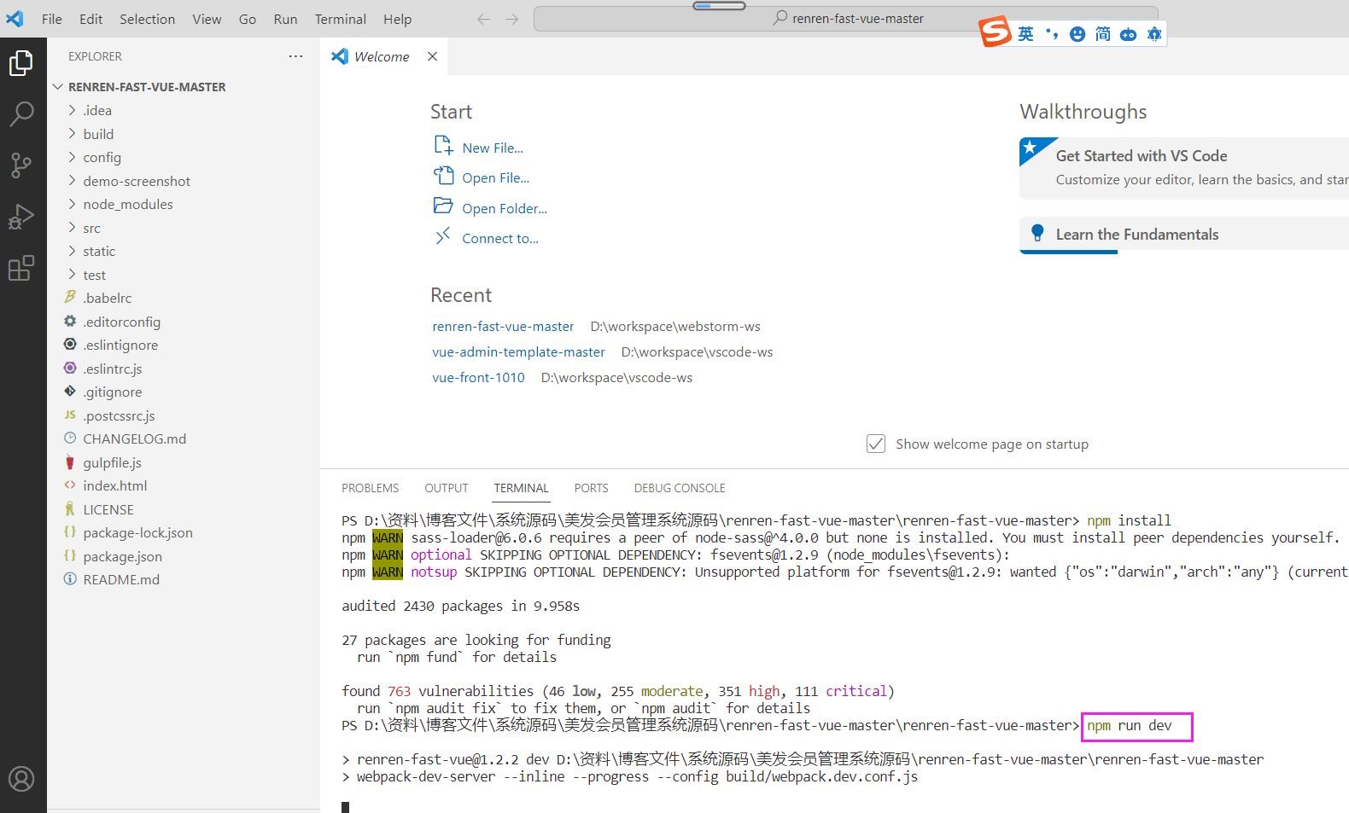Expand the build folder
Screen dimensions: 1349x813
(72, 134)
